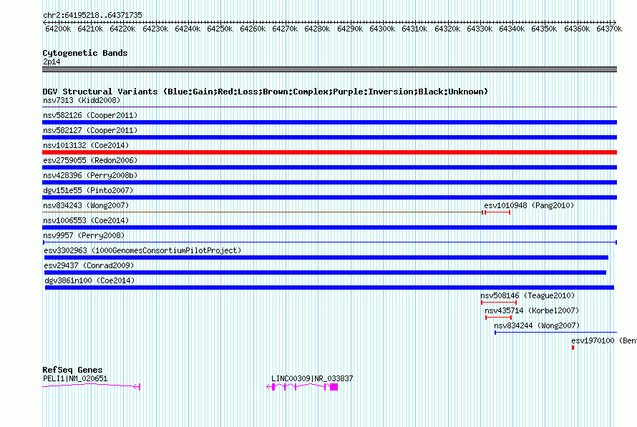Click the gray 2p14 cytogenetic band bar
This screenshot has height=427, width=637.
point(329,69)
